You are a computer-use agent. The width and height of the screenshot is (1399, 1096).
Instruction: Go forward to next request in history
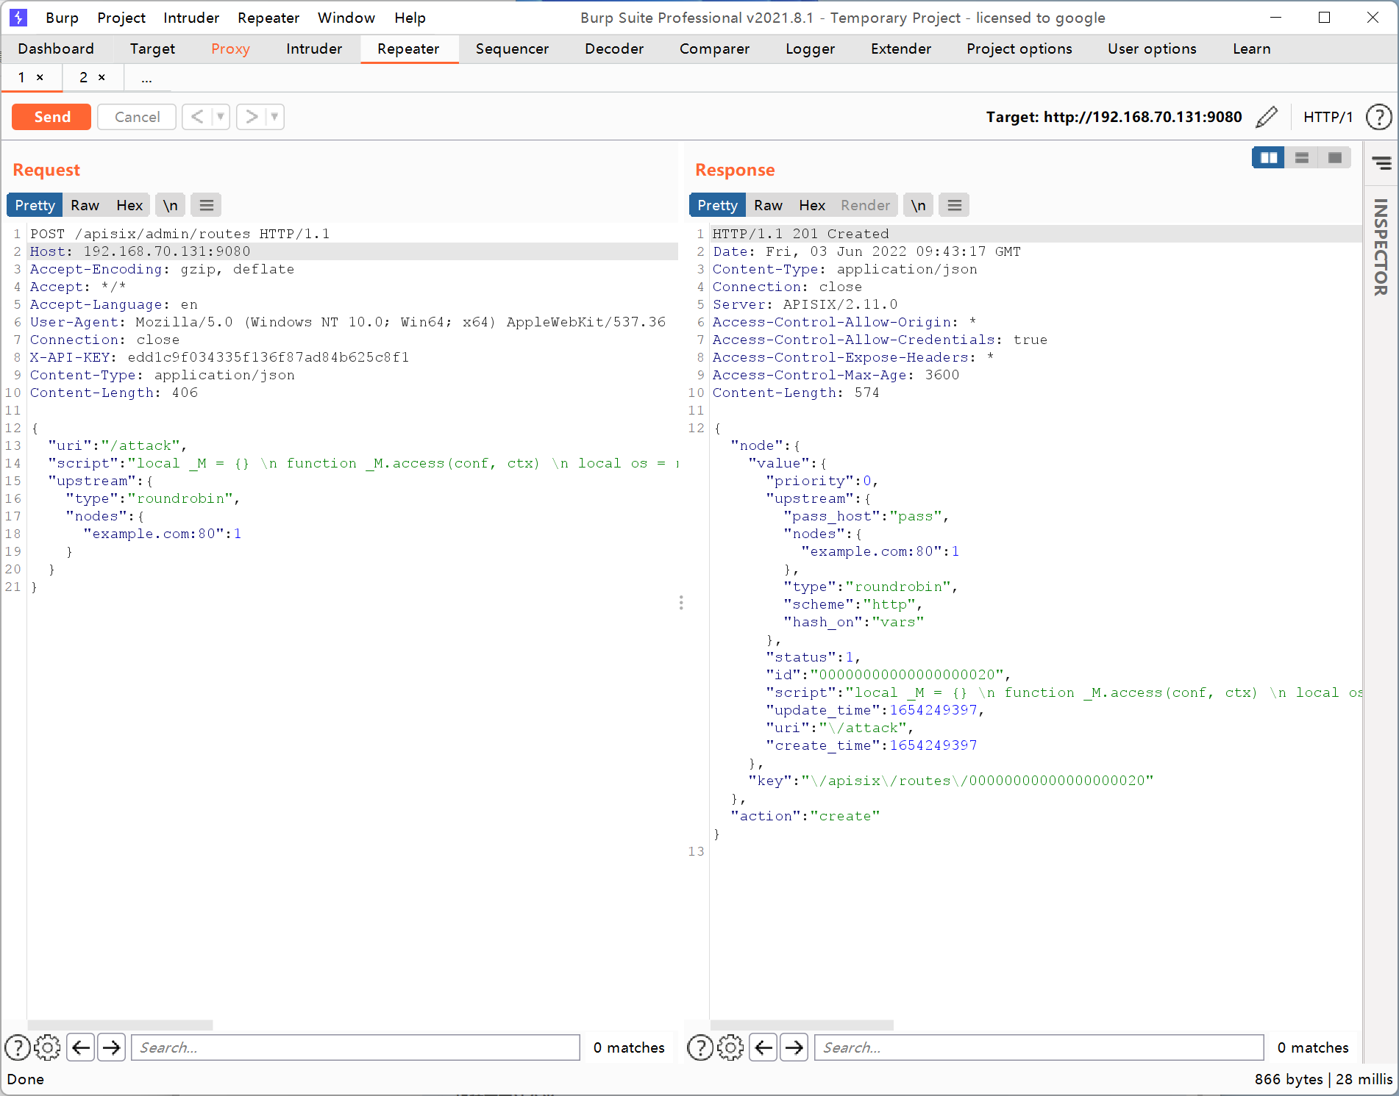click(x=252, y=117)
